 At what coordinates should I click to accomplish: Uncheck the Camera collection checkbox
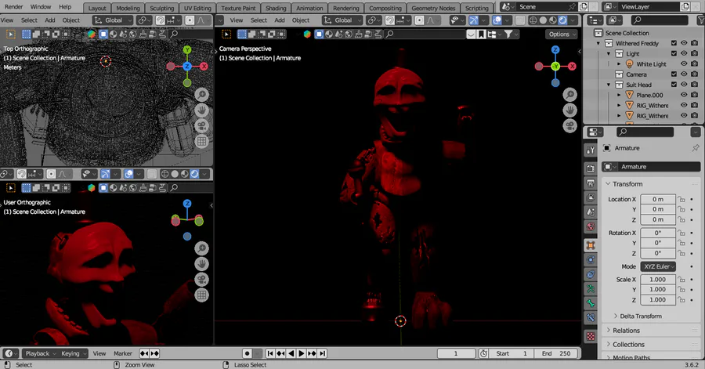click(x=674, y=74)
